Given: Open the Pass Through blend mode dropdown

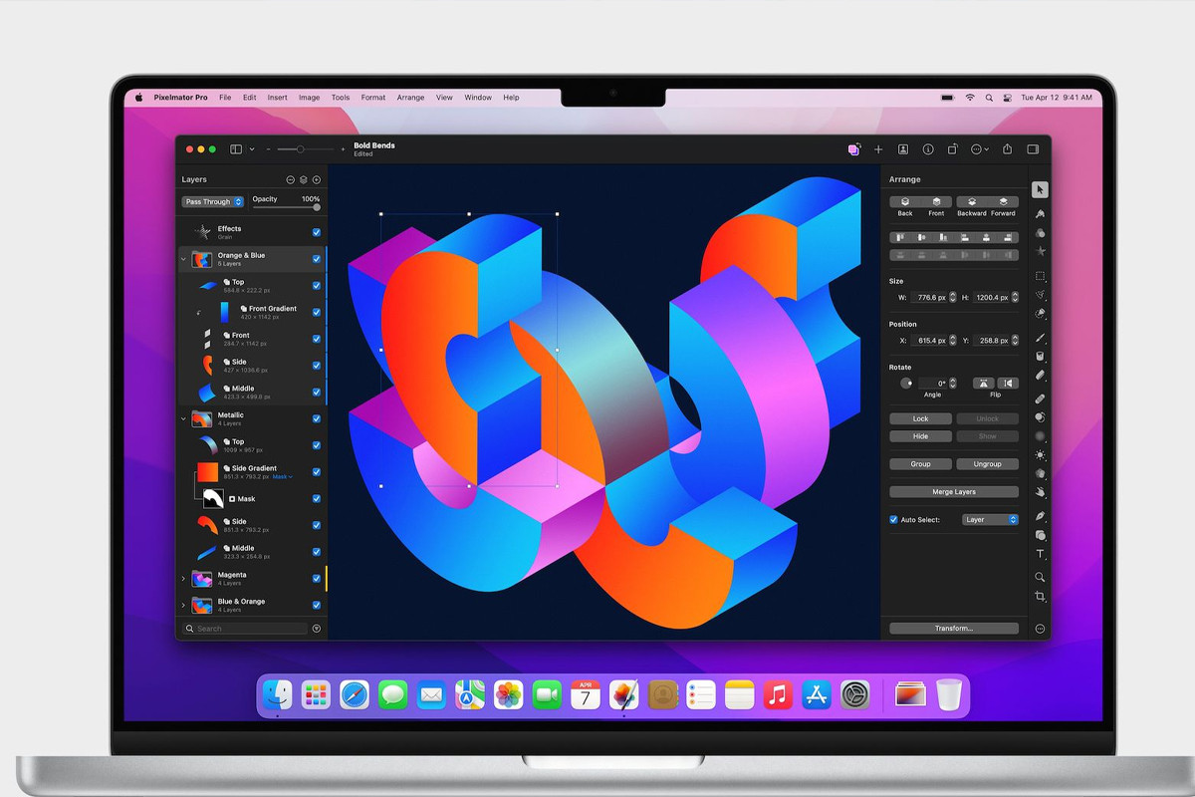Looking at the screenshot, I should (213, 201).
